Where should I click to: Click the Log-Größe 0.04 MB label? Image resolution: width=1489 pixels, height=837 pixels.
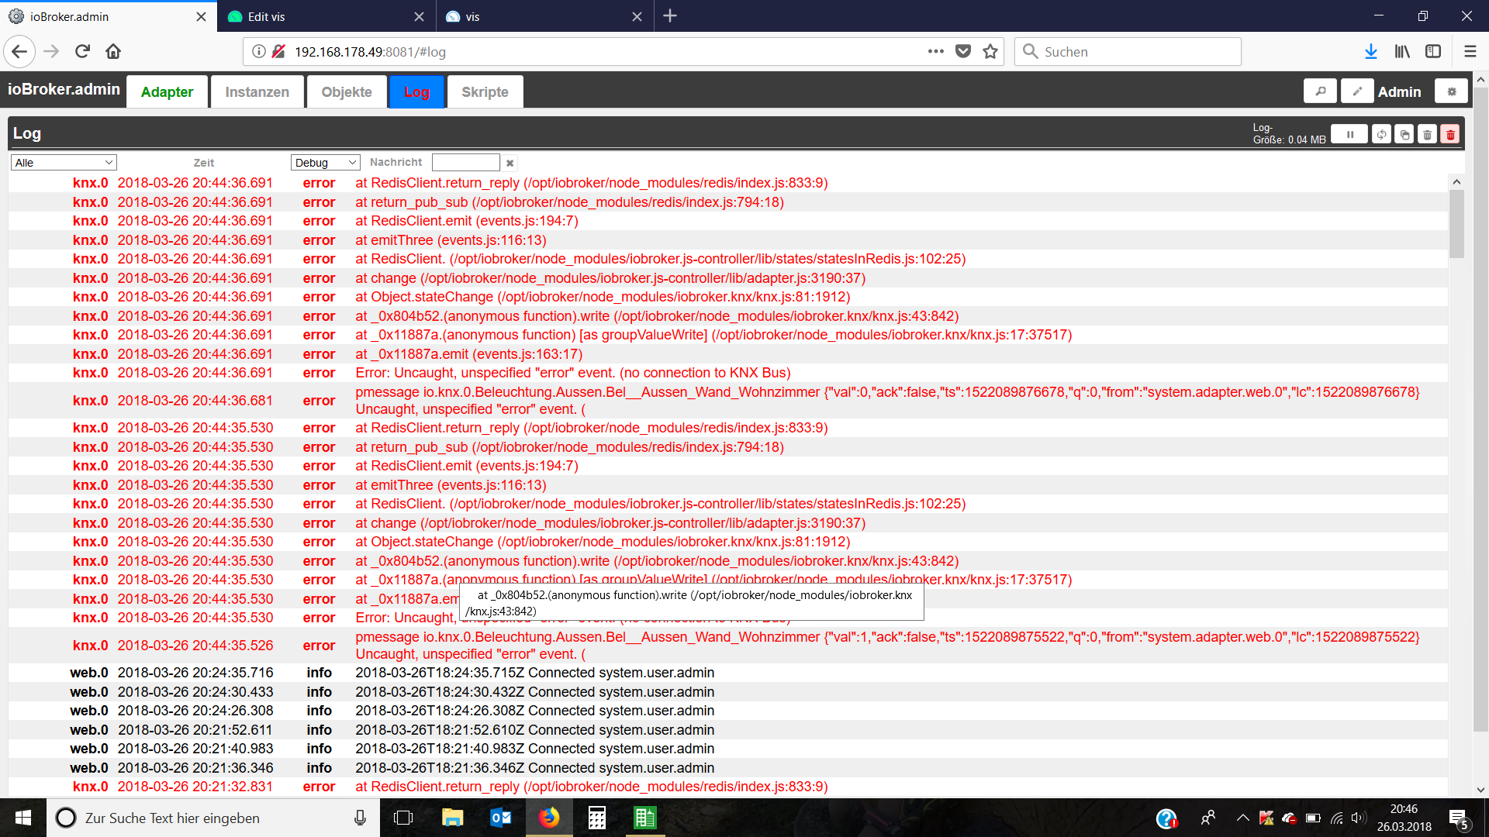click(1289, 133)
